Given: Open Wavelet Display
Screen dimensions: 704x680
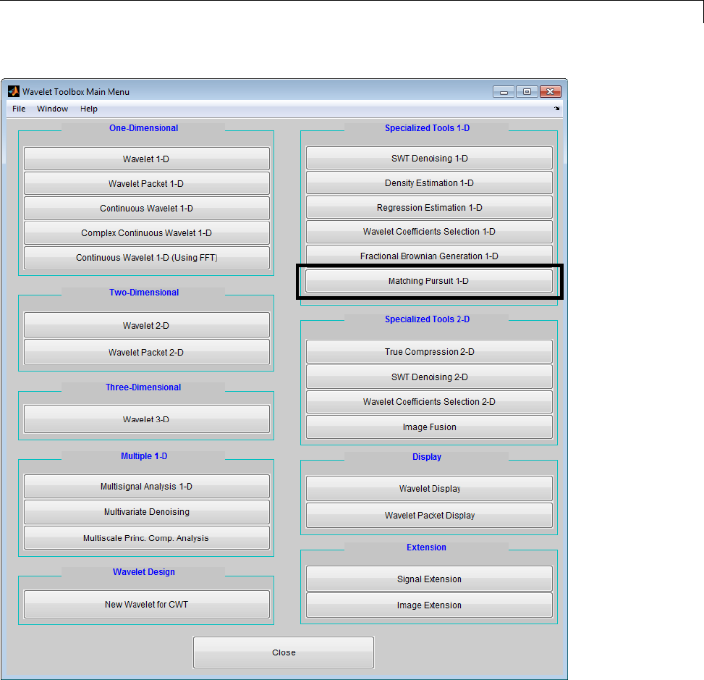Looking at the screenshot, I should point(429,488).
